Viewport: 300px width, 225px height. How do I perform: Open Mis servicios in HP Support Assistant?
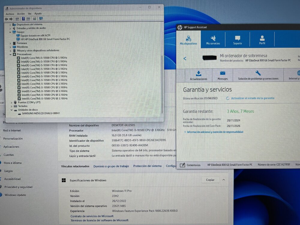tap(213, 40)
